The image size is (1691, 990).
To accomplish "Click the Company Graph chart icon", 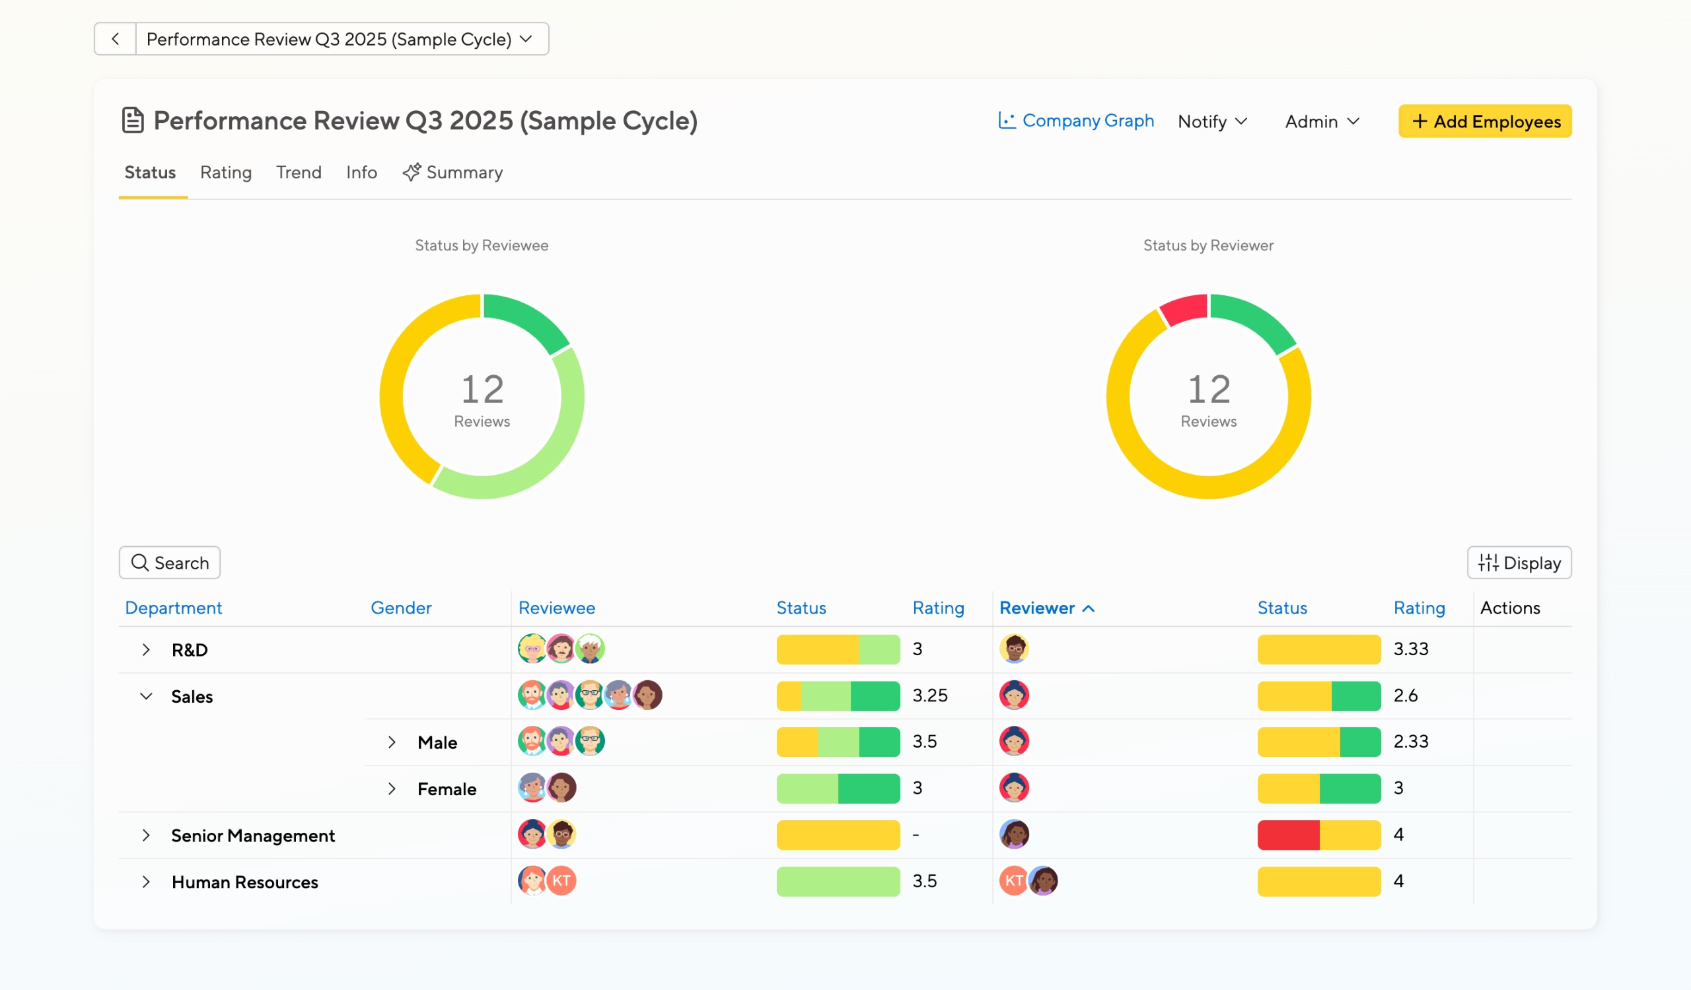I will point(1007,121).
